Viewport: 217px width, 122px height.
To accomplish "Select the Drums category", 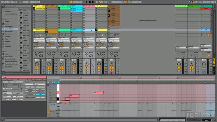I will (x=7, y=24).
